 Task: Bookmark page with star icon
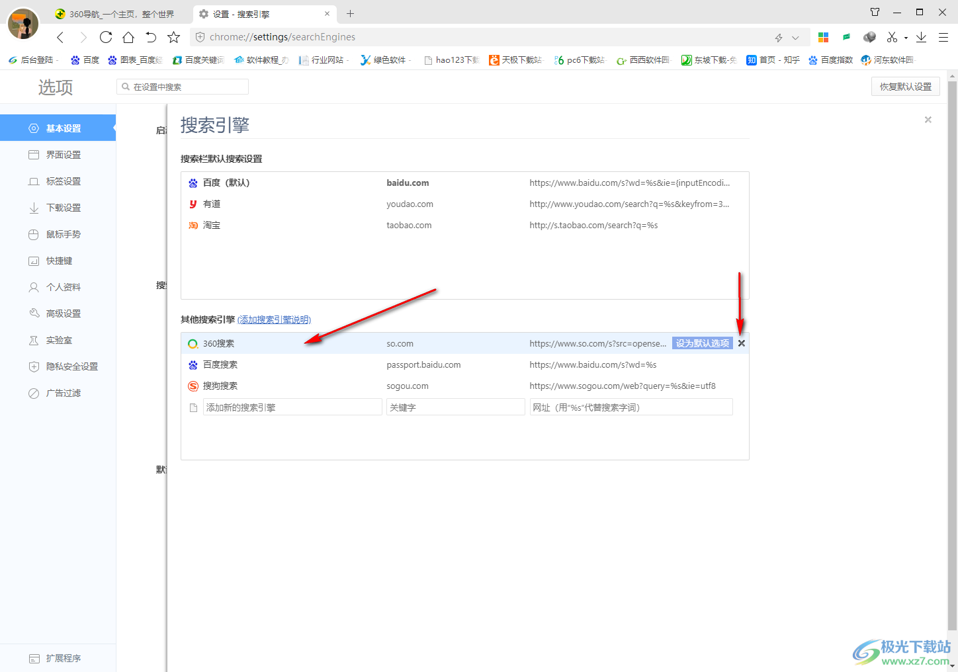173,37
